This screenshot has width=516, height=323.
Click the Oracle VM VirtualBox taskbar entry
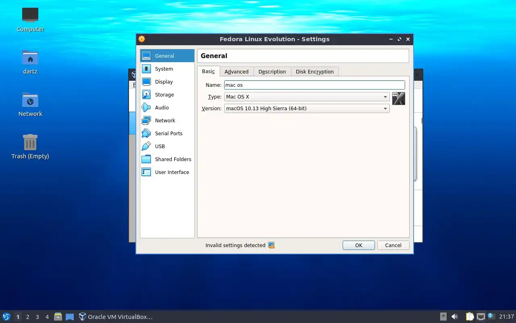coord(116,317)
